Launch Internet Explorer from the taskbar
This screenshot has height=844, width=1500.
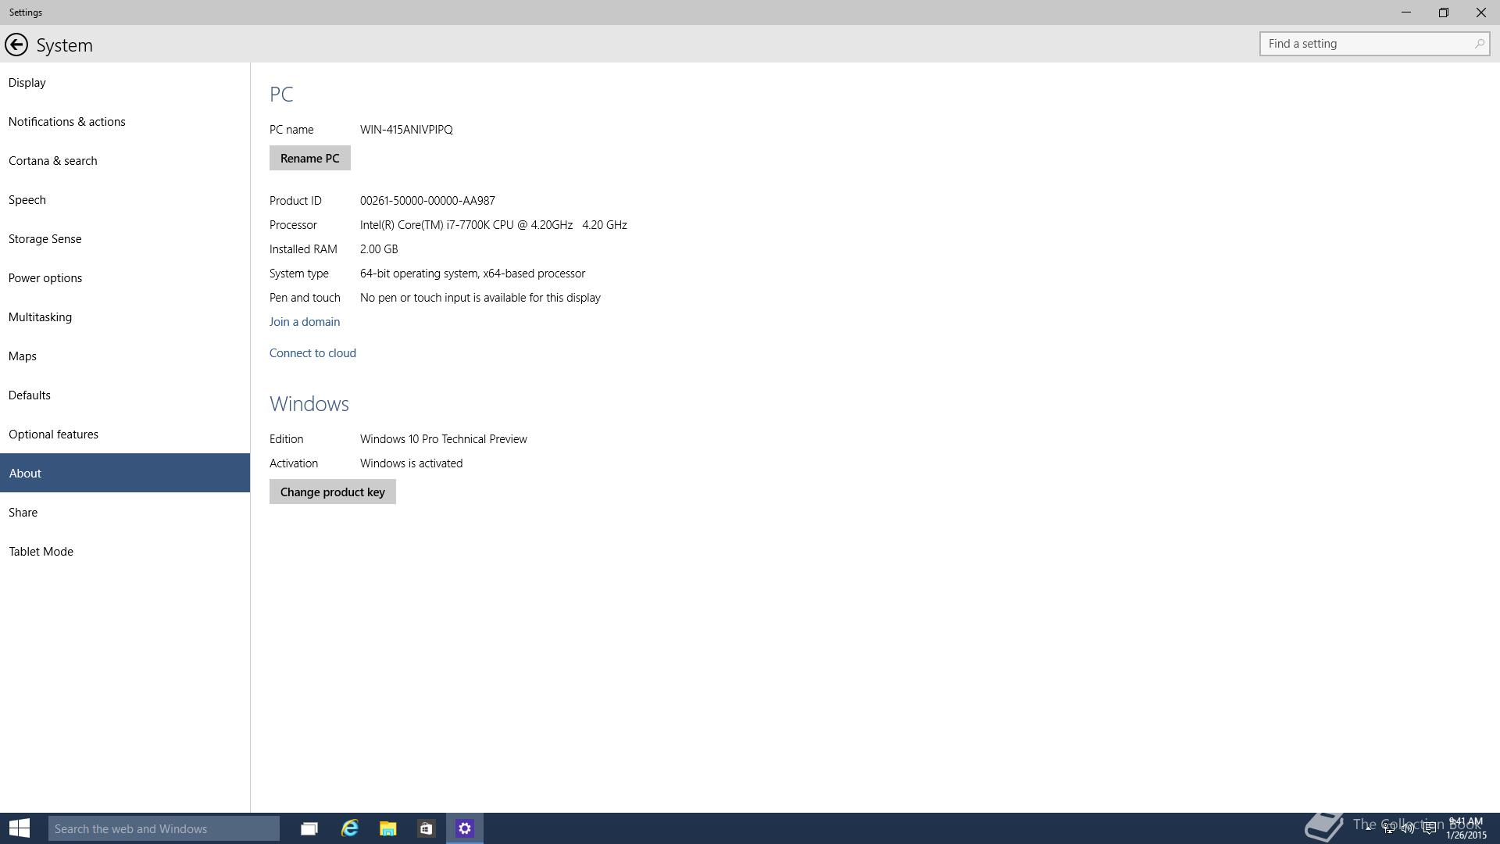(x=349, y=828)
